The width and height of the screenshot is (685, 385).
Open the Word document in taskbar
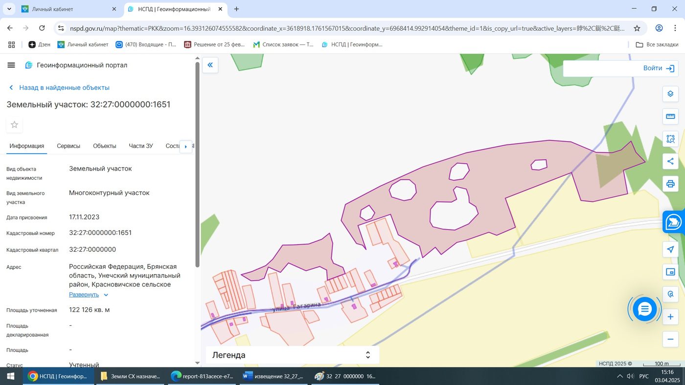[x=274, y=376]
